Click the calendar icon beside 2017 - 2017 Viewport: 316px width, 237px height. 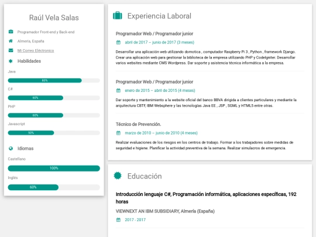(x=118, y=220)
